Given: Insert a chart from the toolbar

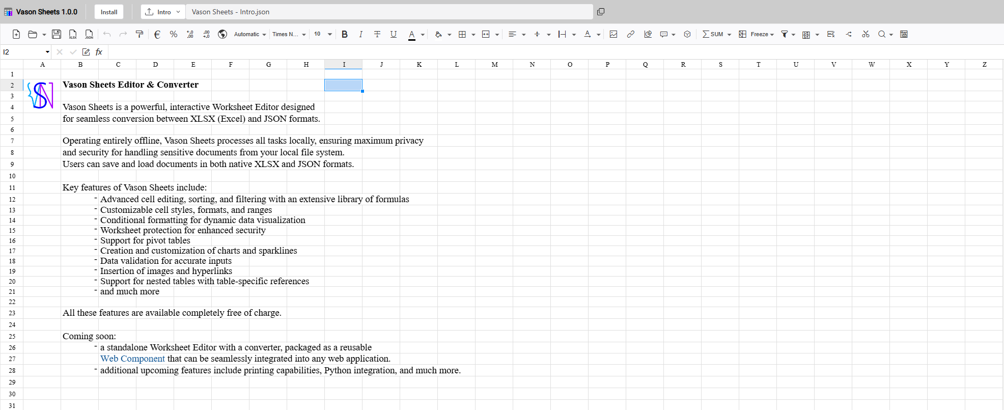Looking at the screenshot, I should (x=648, y=34).
